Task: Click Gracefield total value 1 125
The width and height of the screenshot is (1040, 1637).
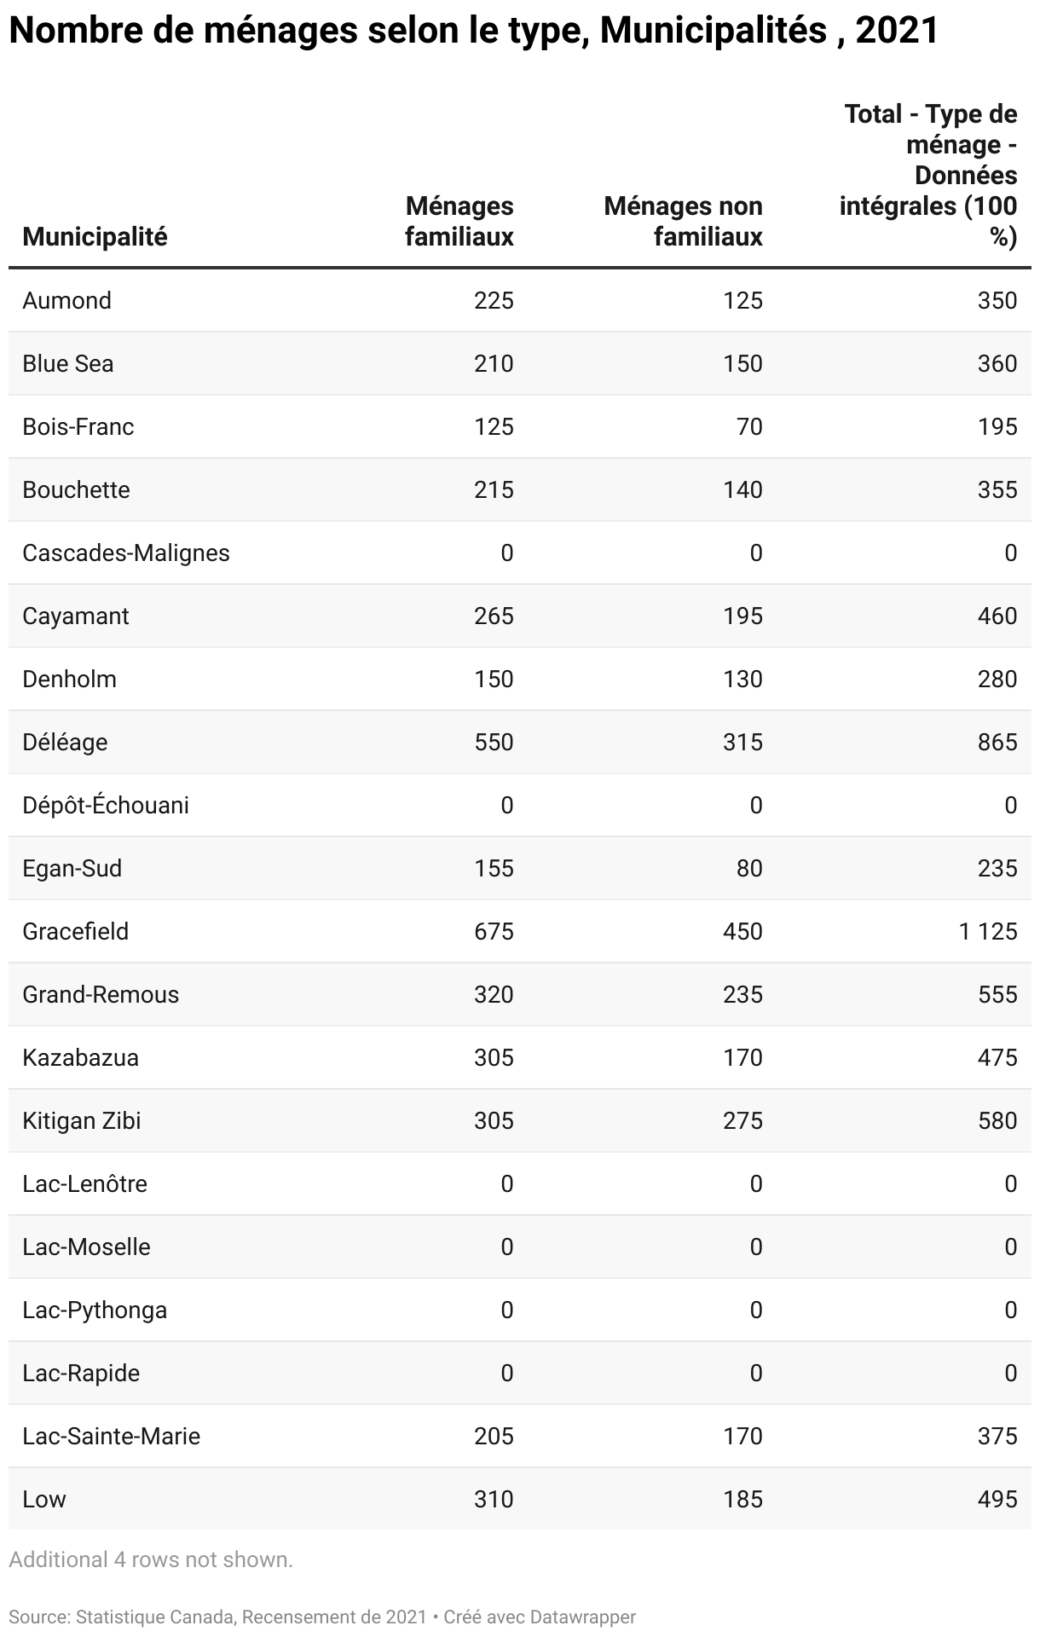Action: [988, 931]
